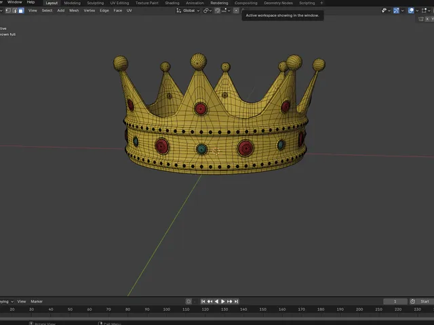Open the Add menu

(x=61, y=11)
